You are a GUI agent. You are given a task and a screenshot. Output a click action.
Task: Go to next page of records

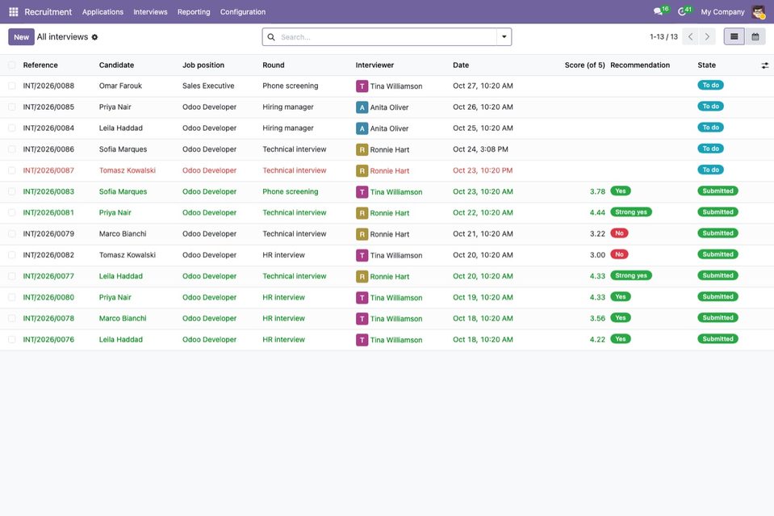pos(707,36)
